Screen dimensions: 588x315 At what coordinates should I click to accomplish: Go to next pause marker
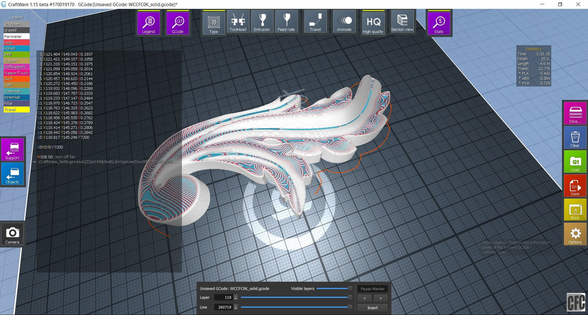pyautogui.click(x=381, y=298)
